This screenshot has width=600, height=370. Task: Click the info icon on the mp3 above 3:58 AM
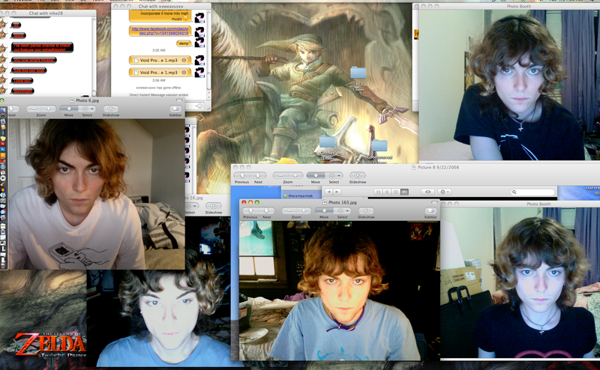click(x=184, y=72)
